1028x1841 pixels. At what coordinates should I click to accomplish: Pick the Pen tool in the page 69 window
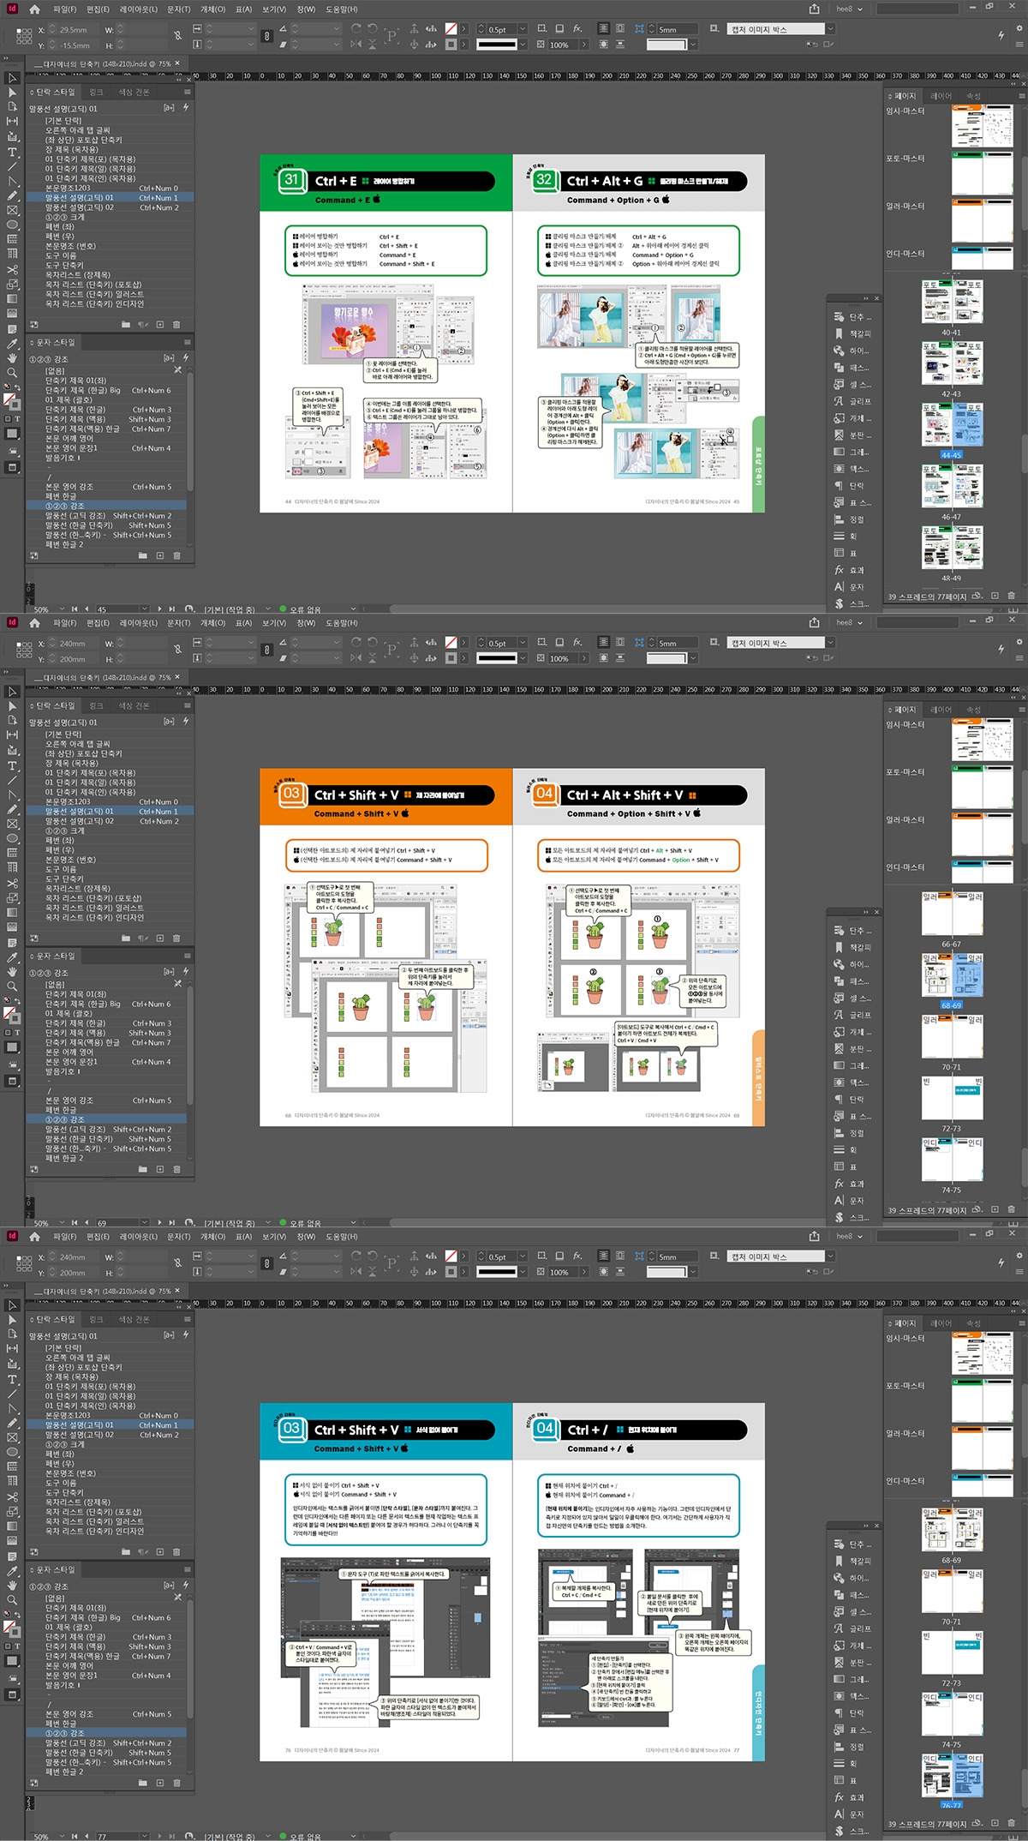click(x=12, y=795)
